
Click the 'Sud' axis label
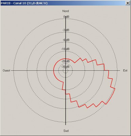point(66,131)
